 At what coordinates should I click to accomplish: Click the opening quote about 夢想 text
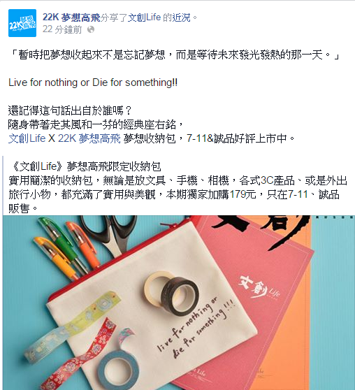(175, 55)
